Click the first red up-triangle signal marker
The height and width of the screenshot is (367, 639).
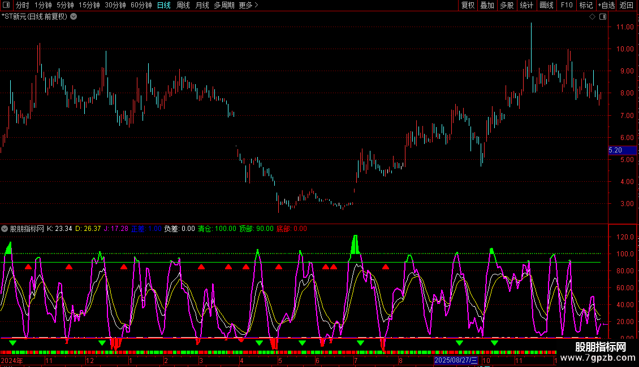click(28, 267)
